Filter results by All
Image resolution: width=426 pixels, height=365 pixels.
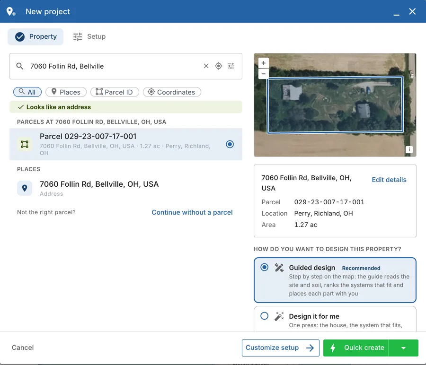coord(27,92)
